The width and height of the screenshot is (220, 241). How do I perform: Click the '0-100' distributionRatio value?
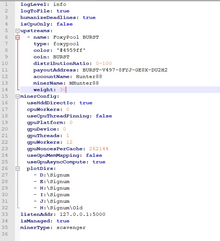coord(104,63)
